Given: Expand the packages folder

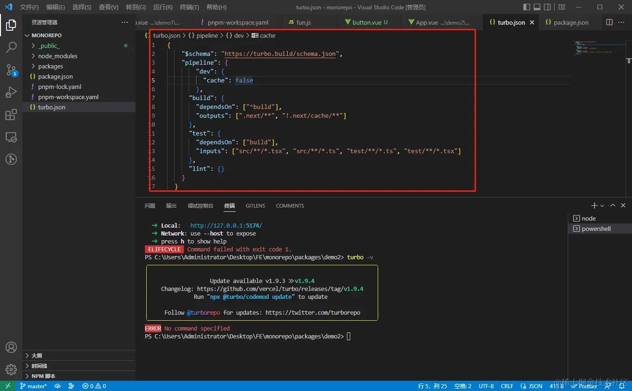Looking at the screenshot, I should [79, 66].
